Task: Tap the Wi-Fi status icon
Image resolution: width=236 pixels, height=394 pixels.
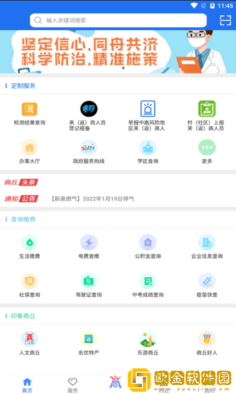Action: (194, 5)
